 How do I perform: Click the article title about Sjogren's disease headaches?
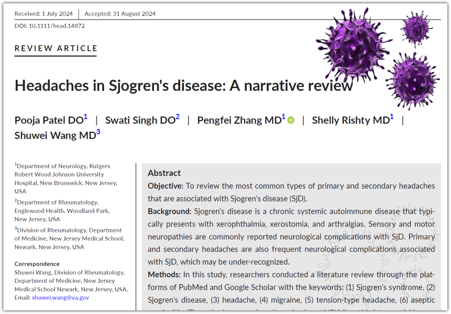click(183, 86)
